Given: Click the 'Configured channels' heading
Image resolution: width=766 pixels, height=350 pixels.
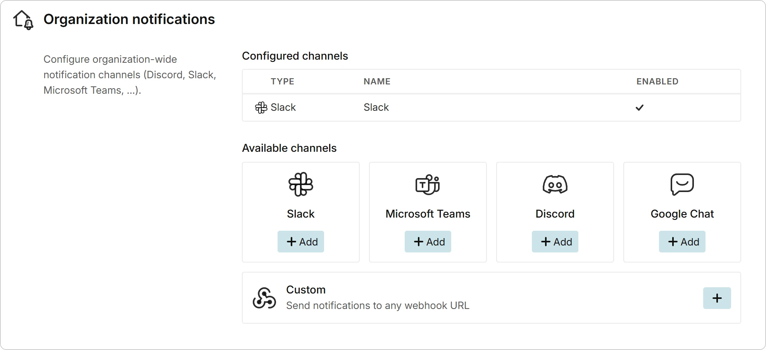Looking at the screenshot, I should pos(295,56).
